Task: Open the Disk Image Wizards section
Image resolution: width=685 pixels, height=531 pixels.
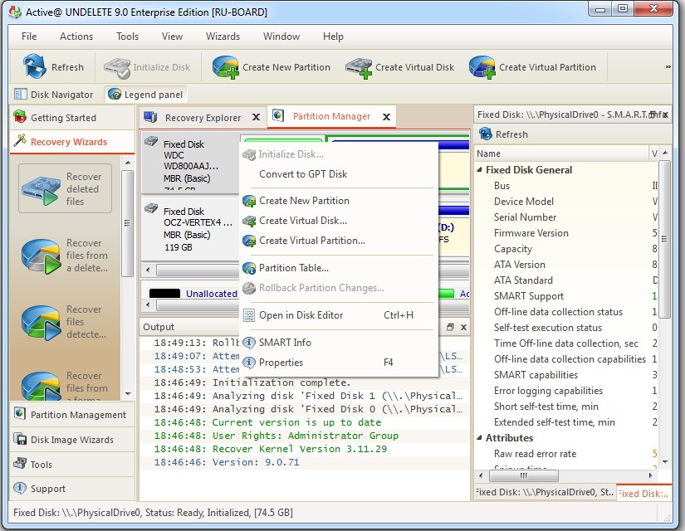Action: point(71,439)
